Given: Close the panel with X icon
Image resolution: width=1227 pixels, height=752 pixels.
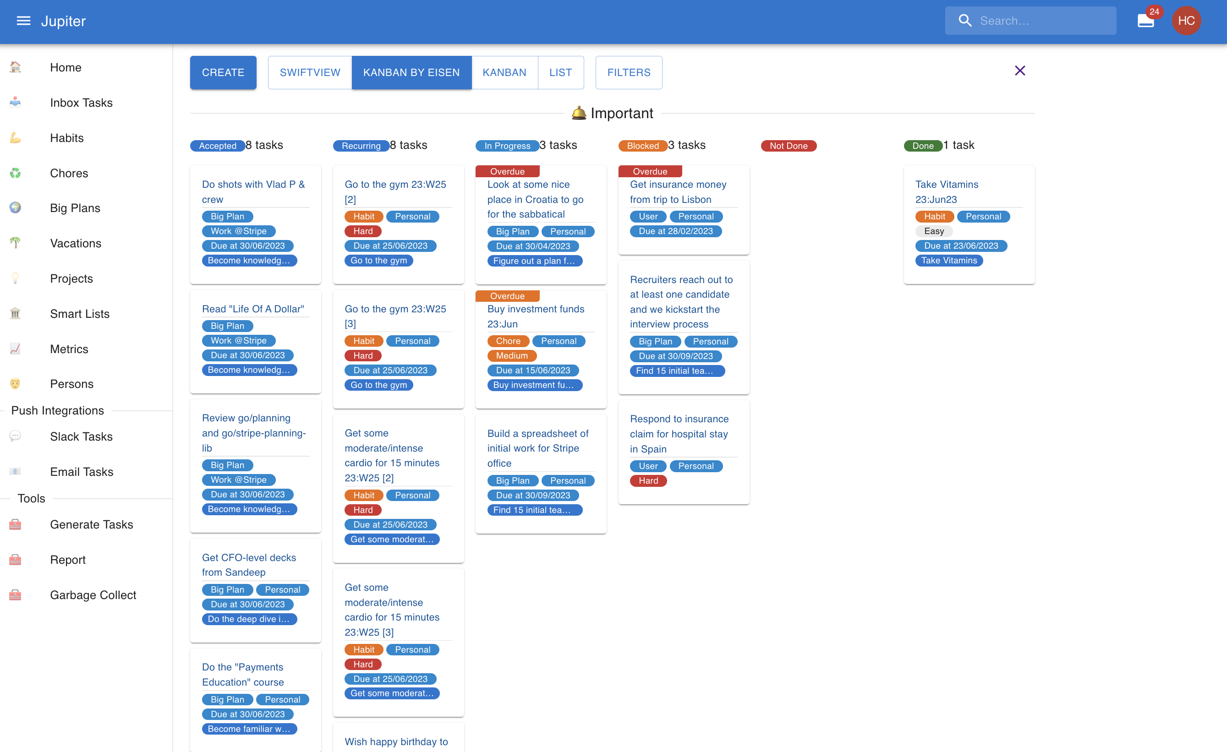Looking at the screenshot, I should coord(1019,71).
